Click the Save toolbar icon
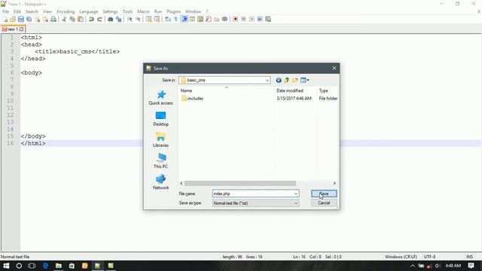 [x=21, y=19]
